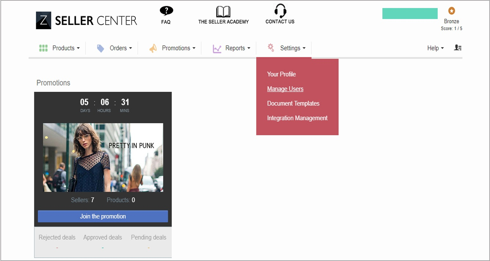The image size is (490, 261).
Task: Select Your Profile from Settings menu
Action: click(x=281, y=74)
